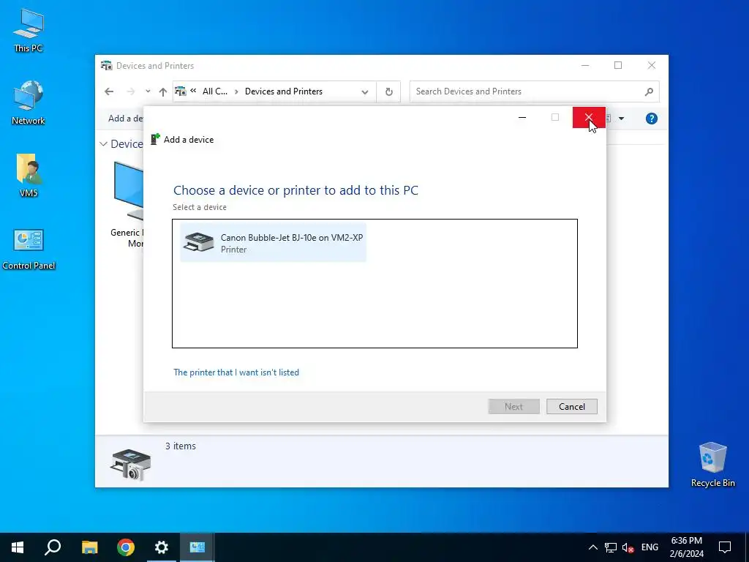The image size is (749, 562).
Task: Minimize the Devices and Printers window
Action: tap(585, 65)
